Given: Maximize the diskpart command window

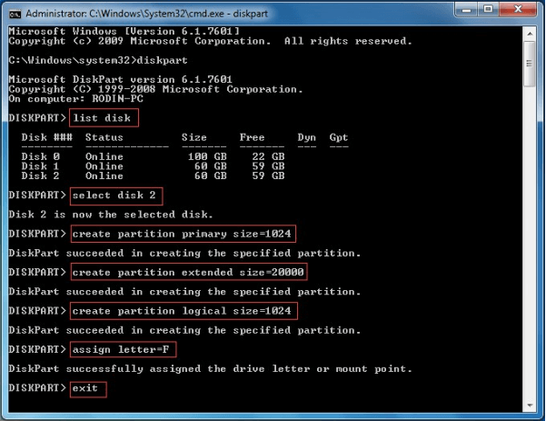Looking at the screenshot, I should tap(488, 9).
